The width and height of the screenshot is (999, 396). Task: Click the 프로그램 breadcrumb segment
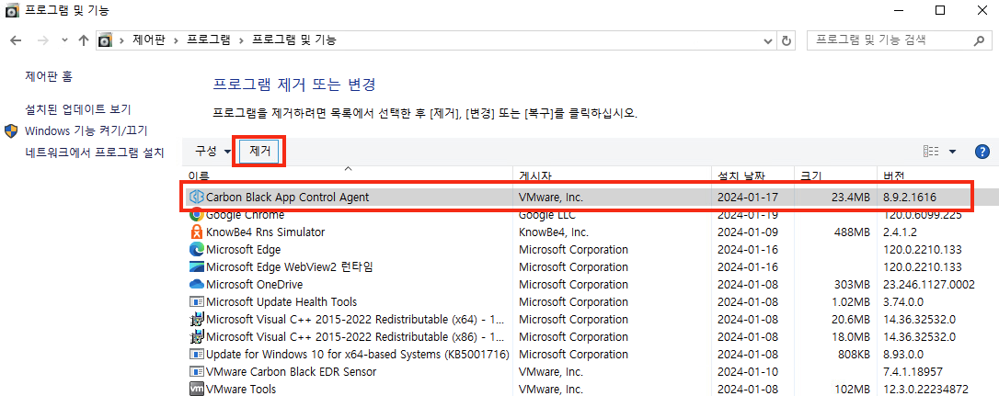[208, 40]
